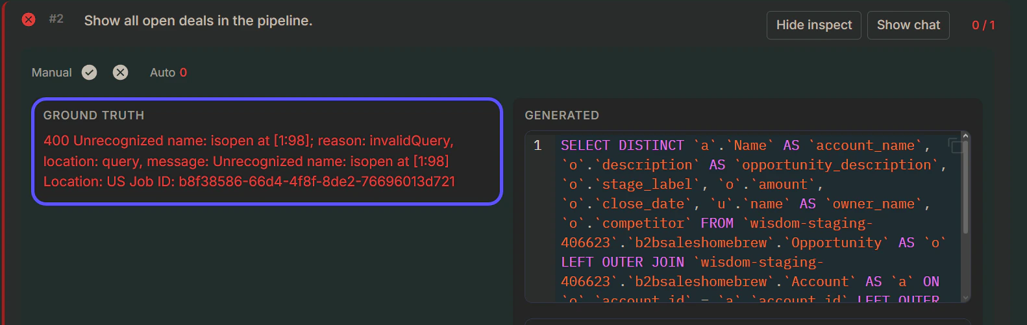Click the red failed status icon beside #2
Screen dimensions: 1027x325
[x=29, y=19]
